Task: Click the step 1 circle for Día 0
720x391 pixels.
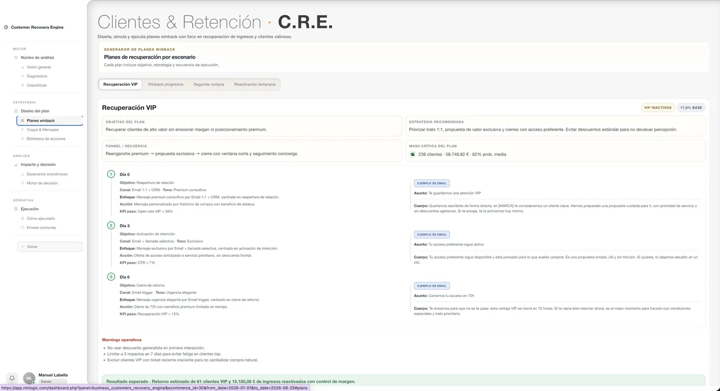Action: (x=111, y=174)
